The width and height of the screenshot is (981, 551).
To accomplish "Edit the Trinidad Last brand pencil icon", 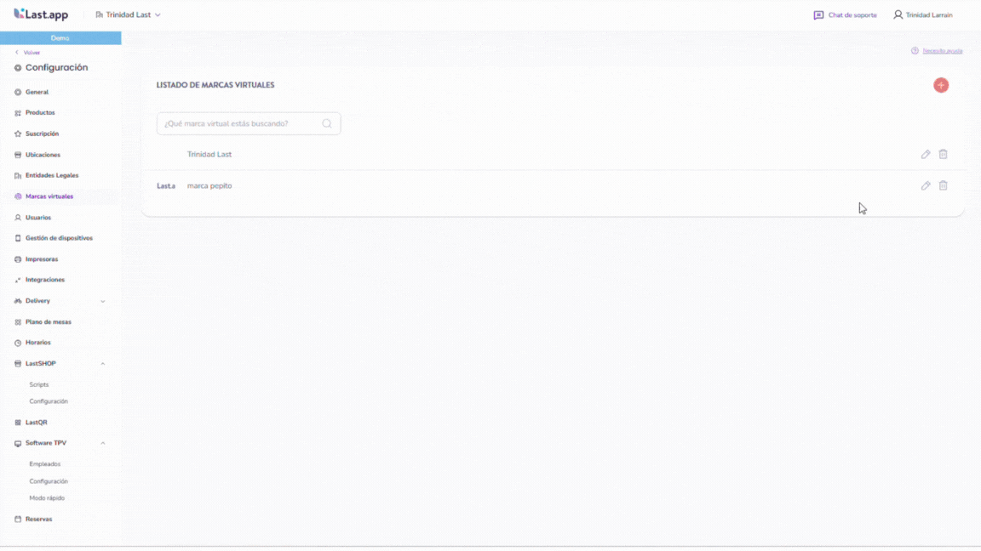I will (926, 155).
